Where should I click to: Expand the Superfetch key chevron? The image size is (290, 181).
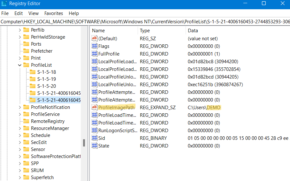point(20,177)
